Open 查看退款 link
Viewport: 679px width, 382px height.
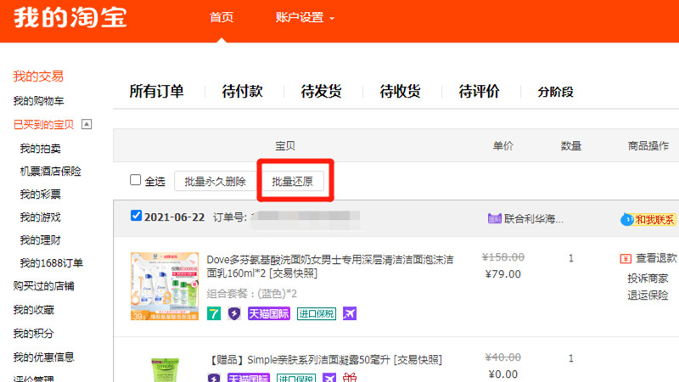point(655,258)
